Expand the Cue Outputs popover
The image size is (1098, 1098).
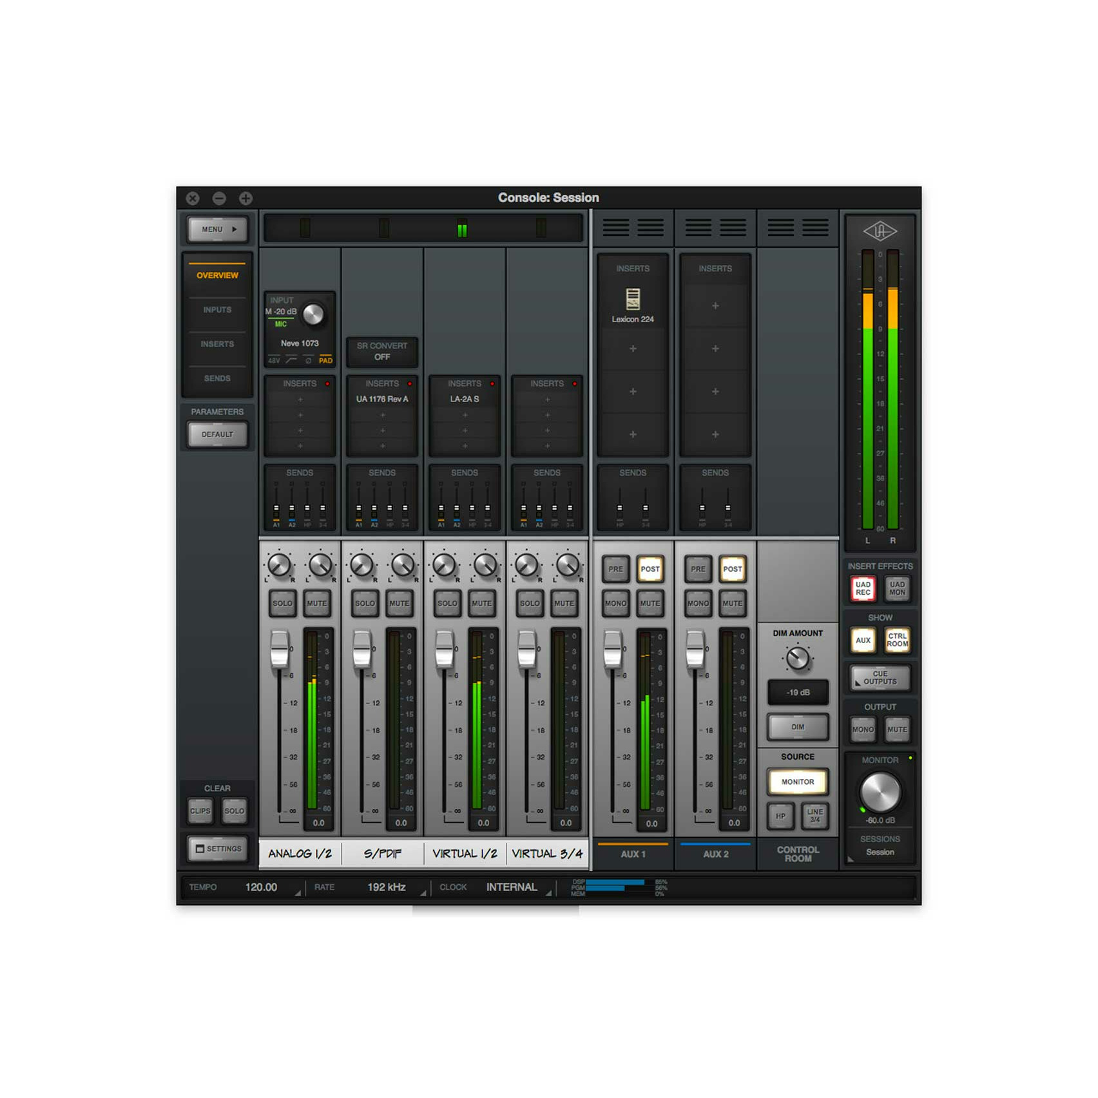(x=880, y=678)
